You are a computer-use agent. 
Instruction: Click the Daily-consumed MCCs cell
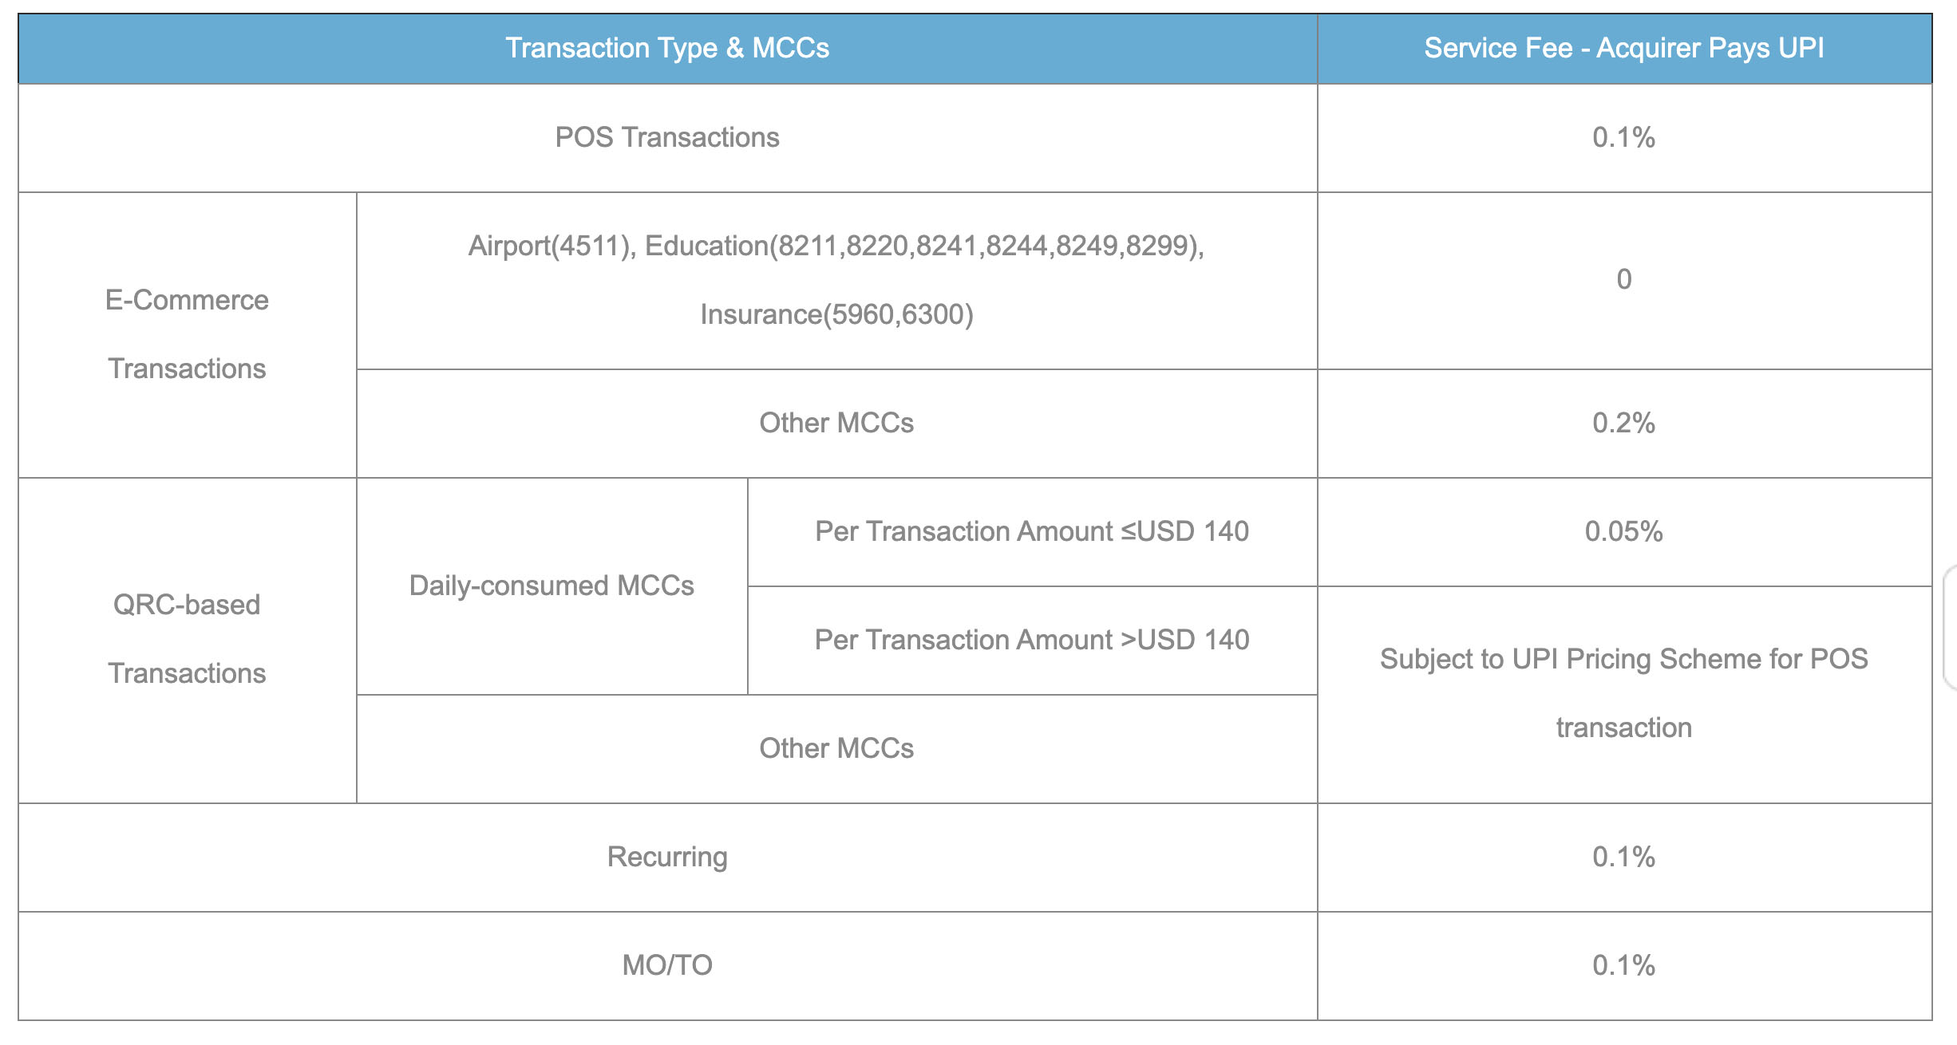tap(552, 586)
